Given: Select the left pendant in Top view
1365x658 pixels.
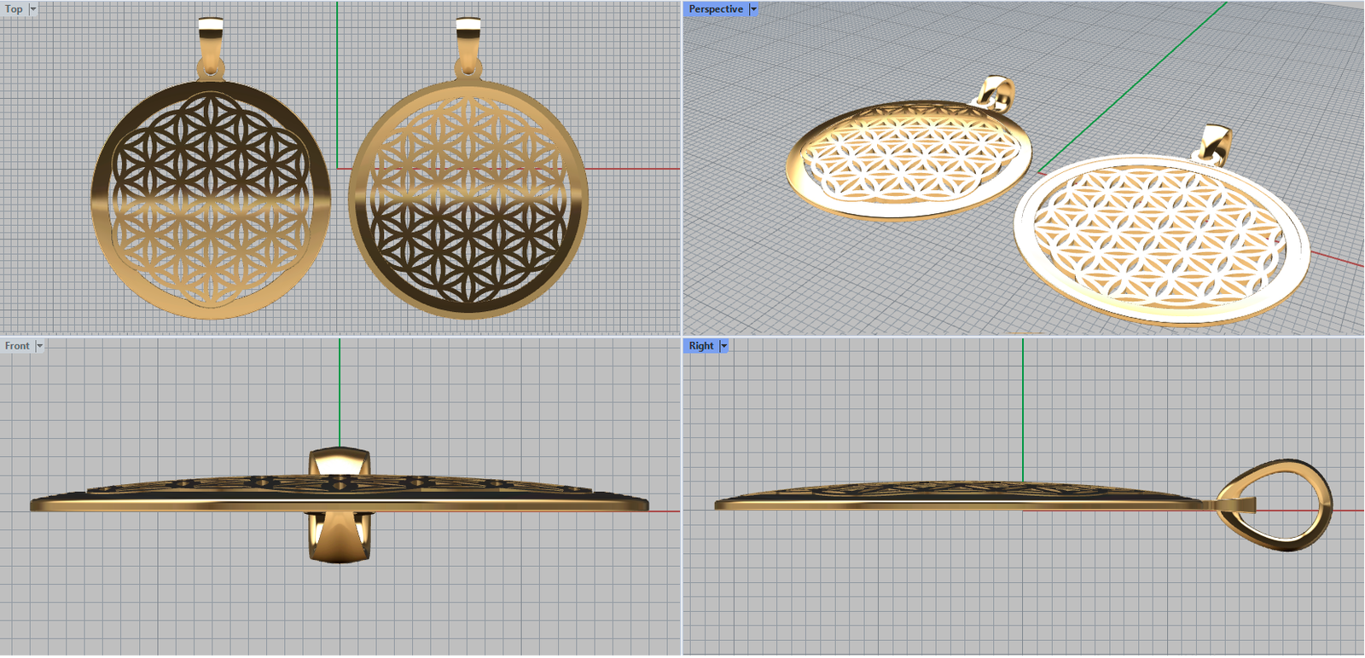Looking at the screenshot, I should [x=211, y=201].
